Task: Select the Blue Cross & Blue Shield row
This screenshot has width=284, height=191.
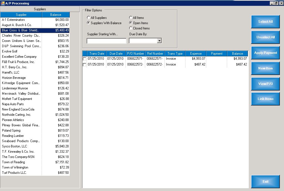Action: click(x=35, y=30)
